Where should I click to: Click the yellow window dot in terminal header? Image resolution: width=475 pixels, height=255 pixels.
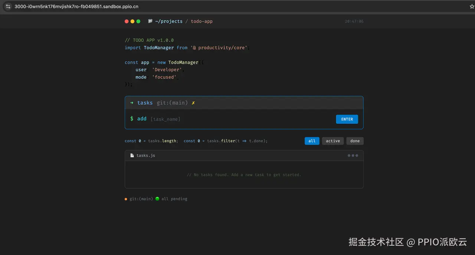[132, 21]
